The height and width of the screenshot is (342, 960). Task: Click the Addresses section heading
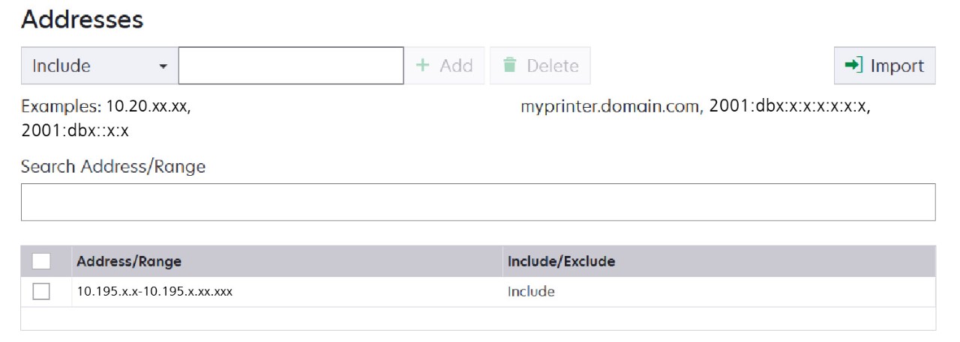82,19
